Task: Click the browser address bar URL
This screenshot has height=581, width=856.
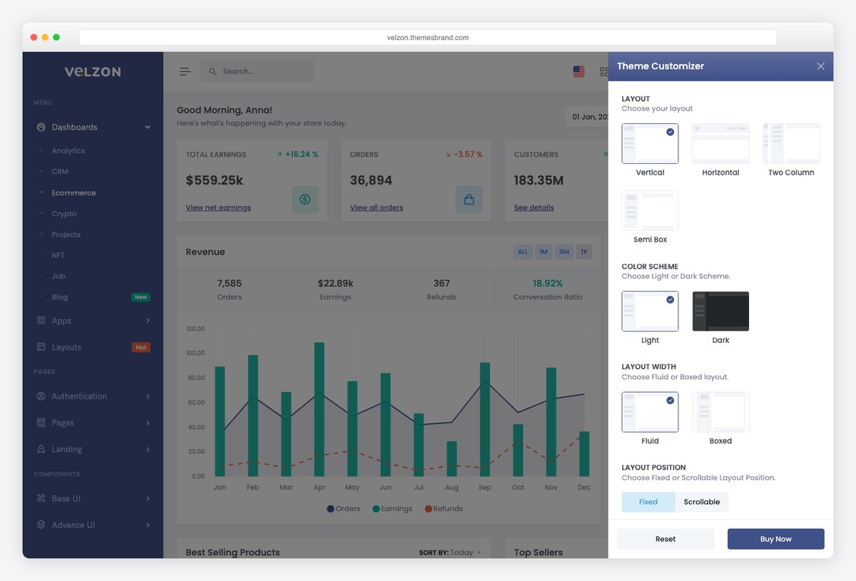Action: (x=428, y=37)
